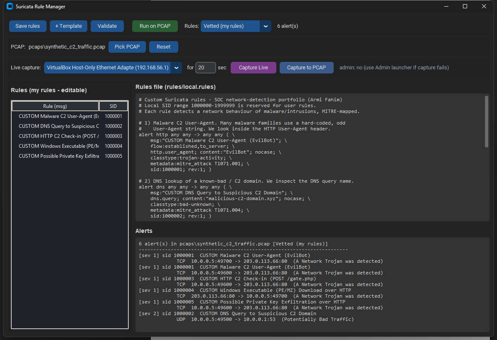The image size is (497, 340).
Task: Select the CUSTOM Windows Executable rule
Action: click(59, 146)
